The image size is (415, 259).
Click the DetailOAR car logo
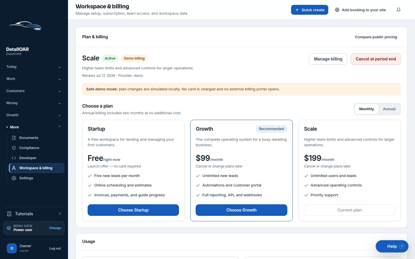coord(25,26)
